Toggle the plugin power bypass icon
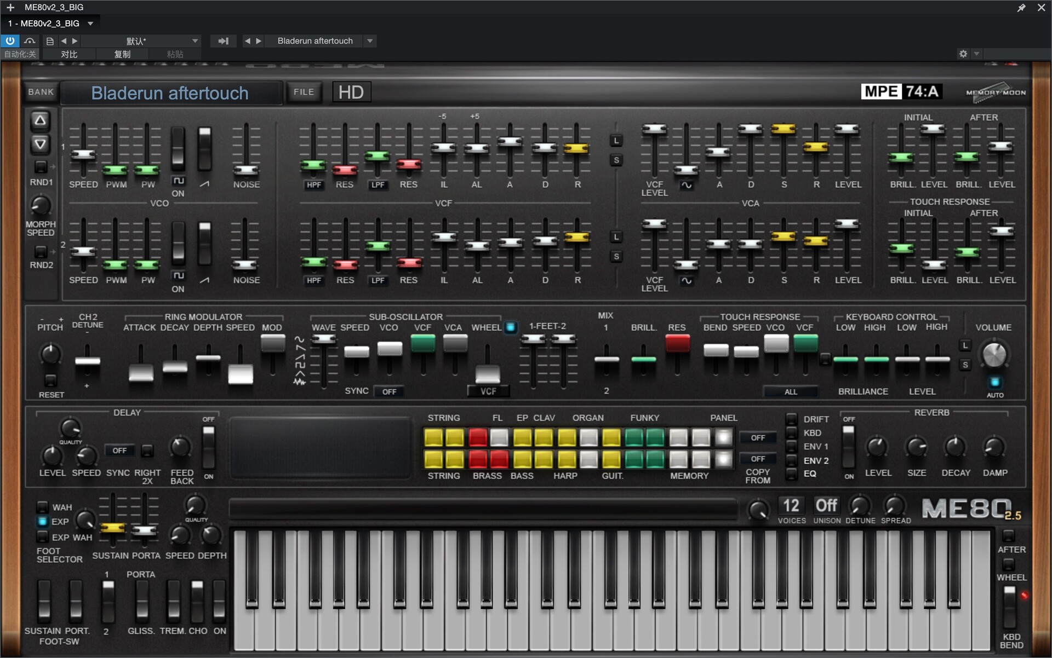Viewport: 1052px width, 658px height. [10, 41]
